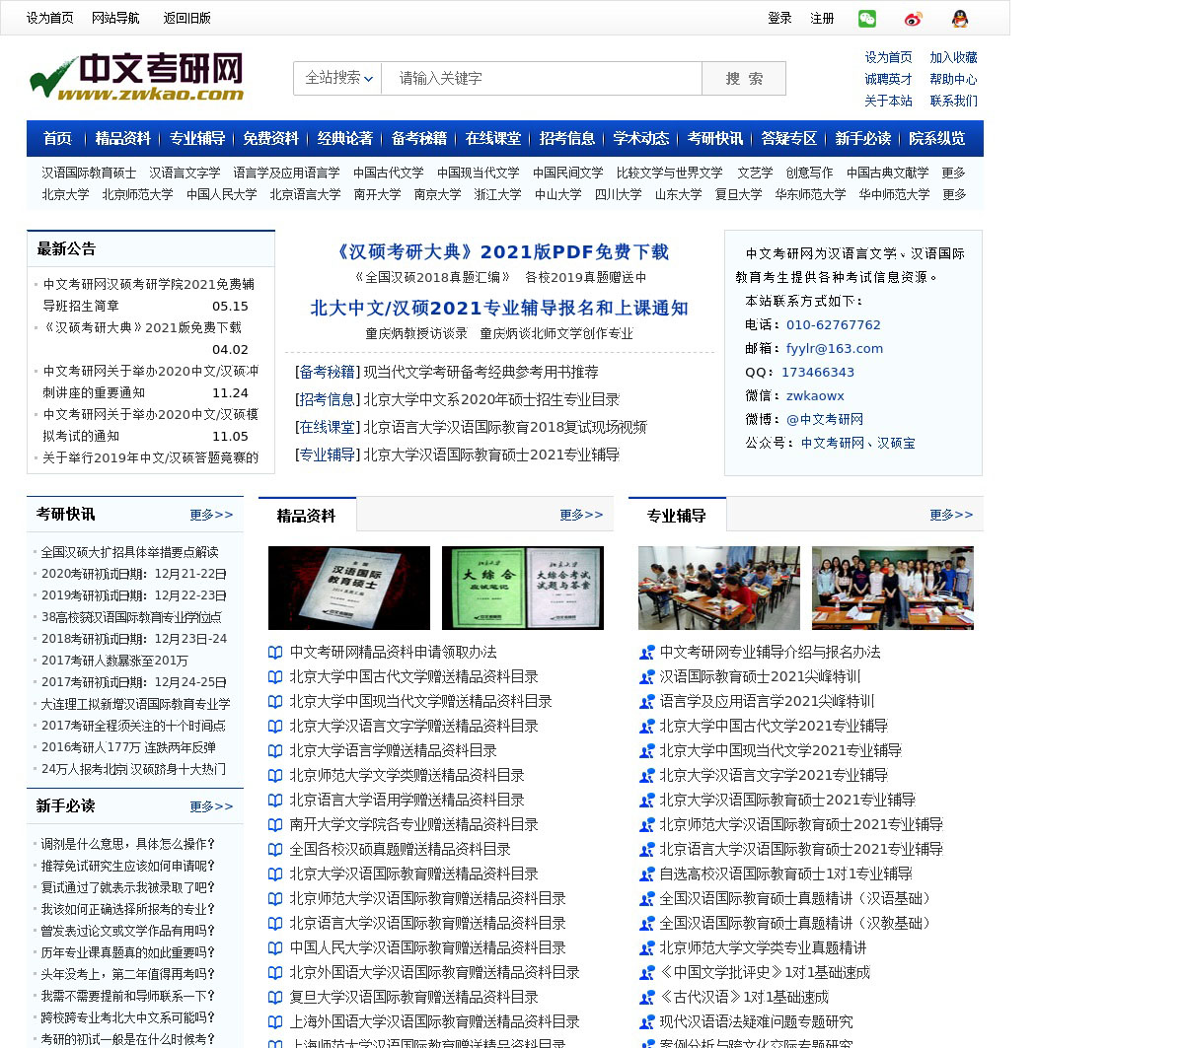Click the @中文考研网 Weibo link
This screenshot has width=1184, height=1048.
click(x=825, y=419)
